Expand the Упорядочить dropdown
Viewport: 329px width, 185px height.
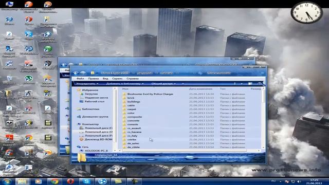click(87, 84)
